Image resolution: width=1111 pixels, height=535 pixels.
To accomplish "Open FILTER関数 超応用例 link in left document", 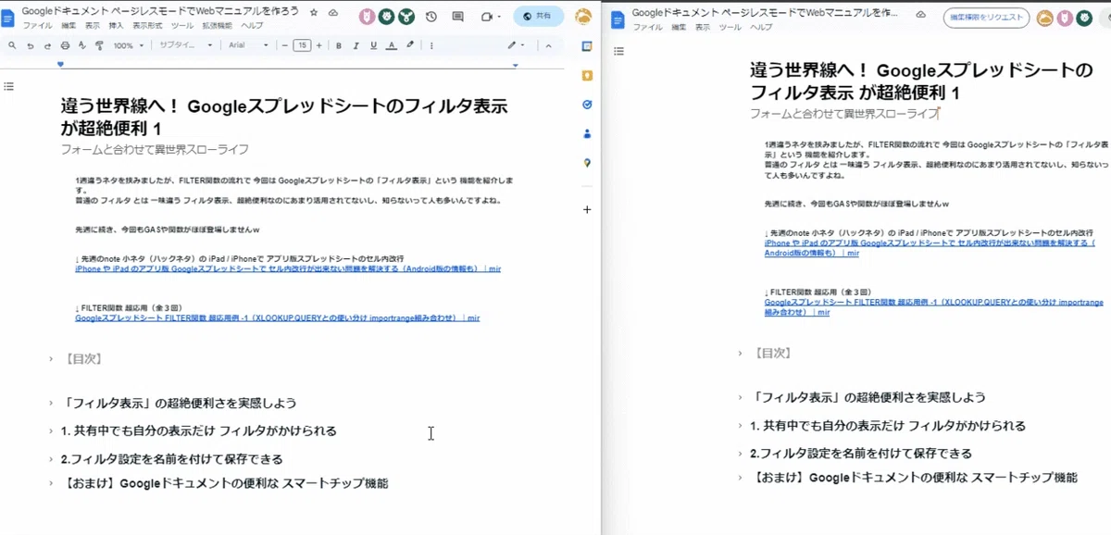I will 278,317.
